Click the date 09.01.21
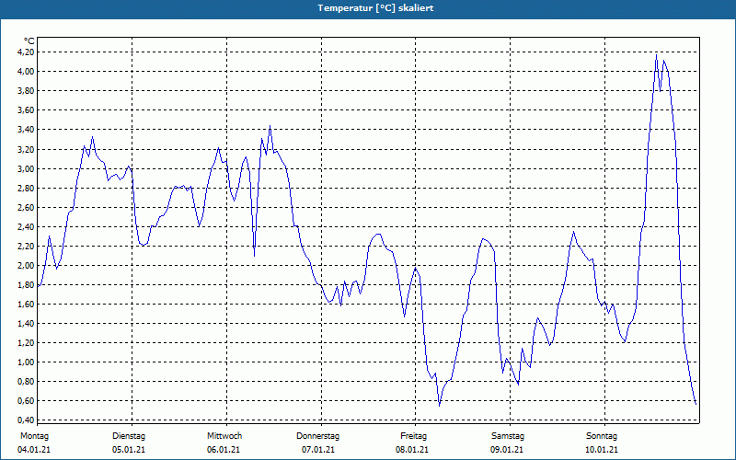736x460 pixels. 507,450
